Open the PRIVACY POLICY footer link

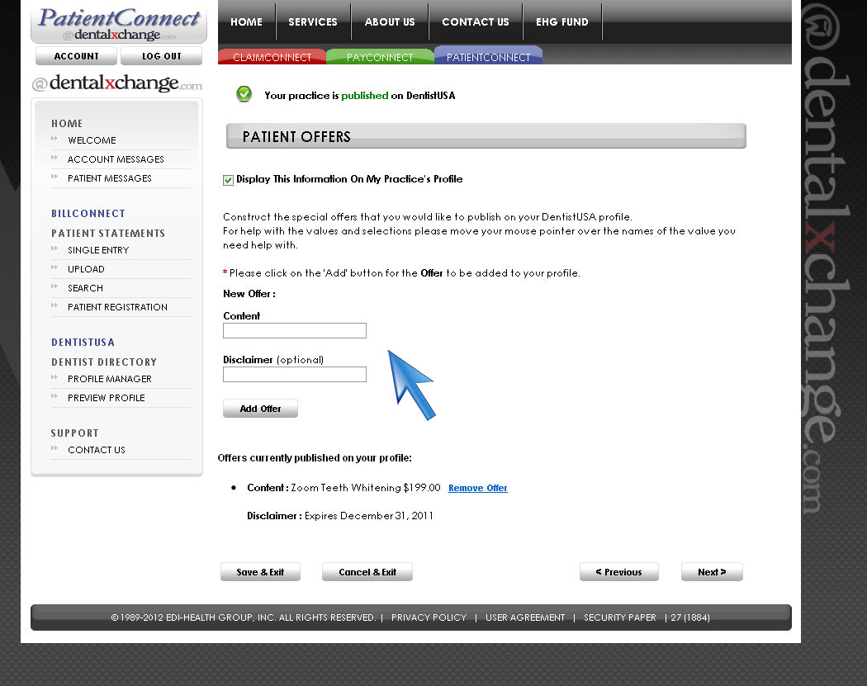(x=429, y=617)
